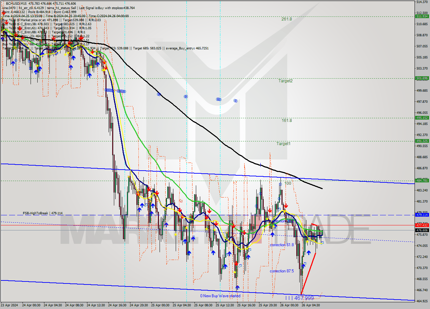
Task: Select the Target2 label
Action: point(285,81)
